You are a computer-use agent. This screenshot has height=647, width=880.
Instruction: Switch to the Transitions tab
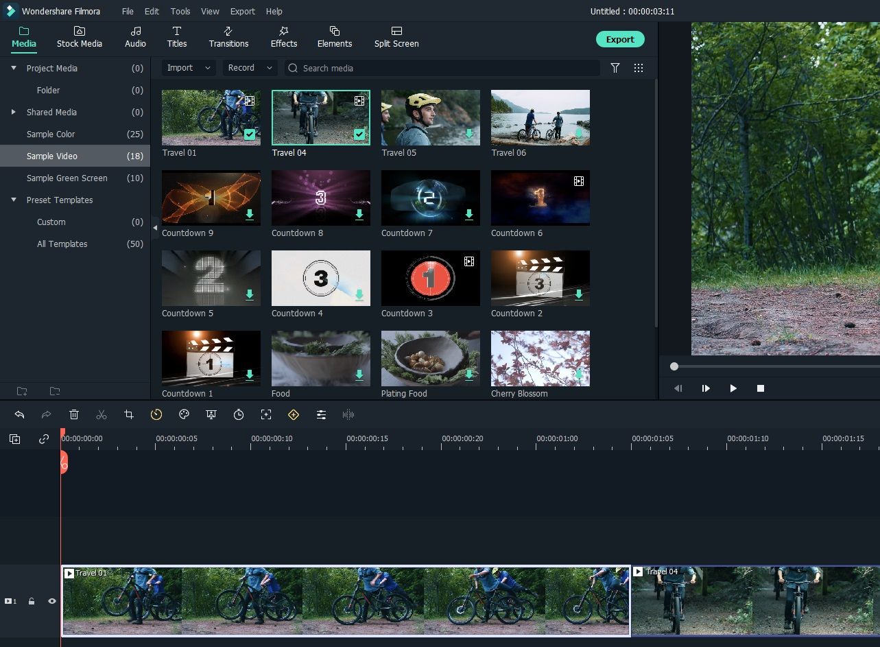(228, 37)
